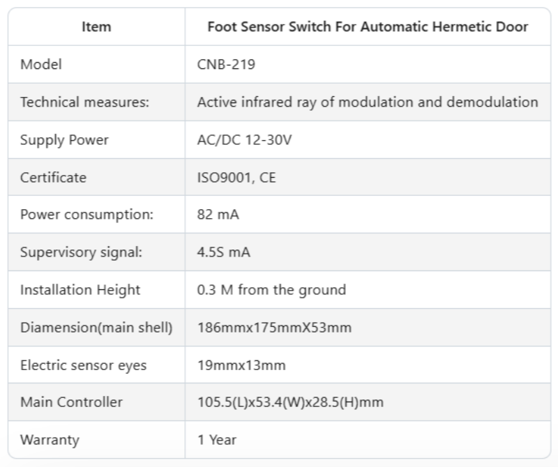Image resolution: width=558 pixels, height=467 pixels.
Task: Click the 'Foot Sensor Switch For Automatic Hermetic Door' header
Action: click(x=368, y=27)
